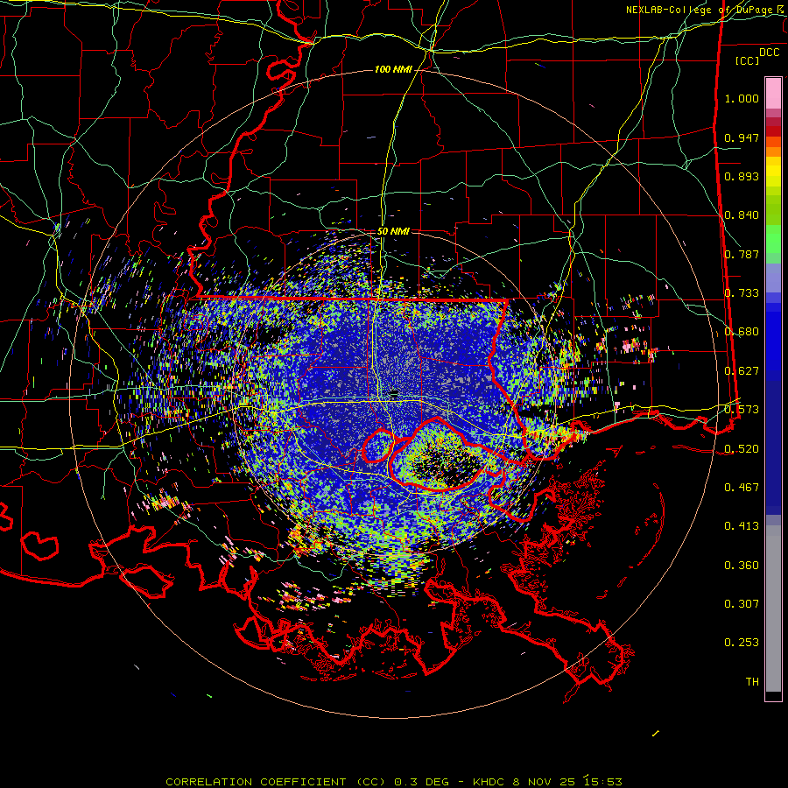Click the 8 NOV 25 date text
This screenshot has width=788, height=788.
[545, 782]
